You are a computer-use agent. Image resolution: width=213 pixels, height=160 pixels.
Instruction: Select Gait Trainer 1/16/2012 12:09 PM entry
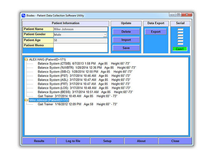78,104
